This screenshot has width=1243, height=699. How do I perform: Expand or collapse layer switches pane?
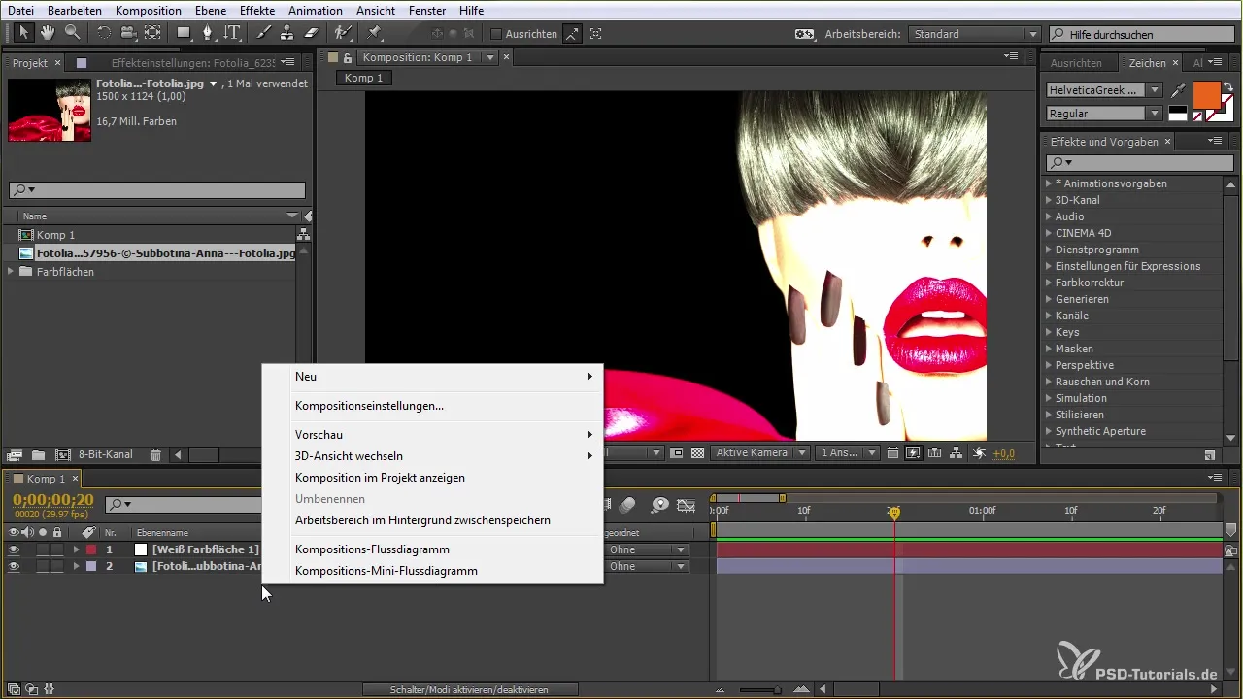[14, 689]
